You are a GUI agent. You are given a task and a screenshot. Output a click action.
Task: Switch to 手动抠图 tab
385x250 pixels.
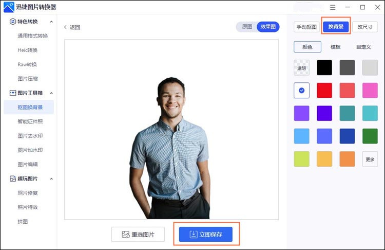pos(306,27)
